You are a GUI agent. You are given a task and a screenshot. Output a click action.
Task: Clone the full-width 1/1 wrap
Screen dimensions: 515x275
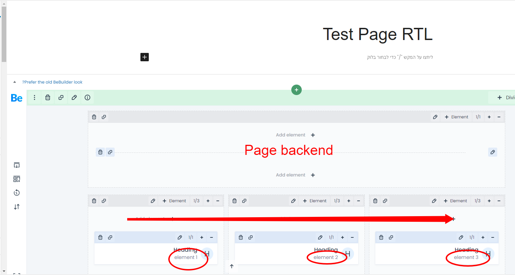pyautogui.click(x=104, y=117)
